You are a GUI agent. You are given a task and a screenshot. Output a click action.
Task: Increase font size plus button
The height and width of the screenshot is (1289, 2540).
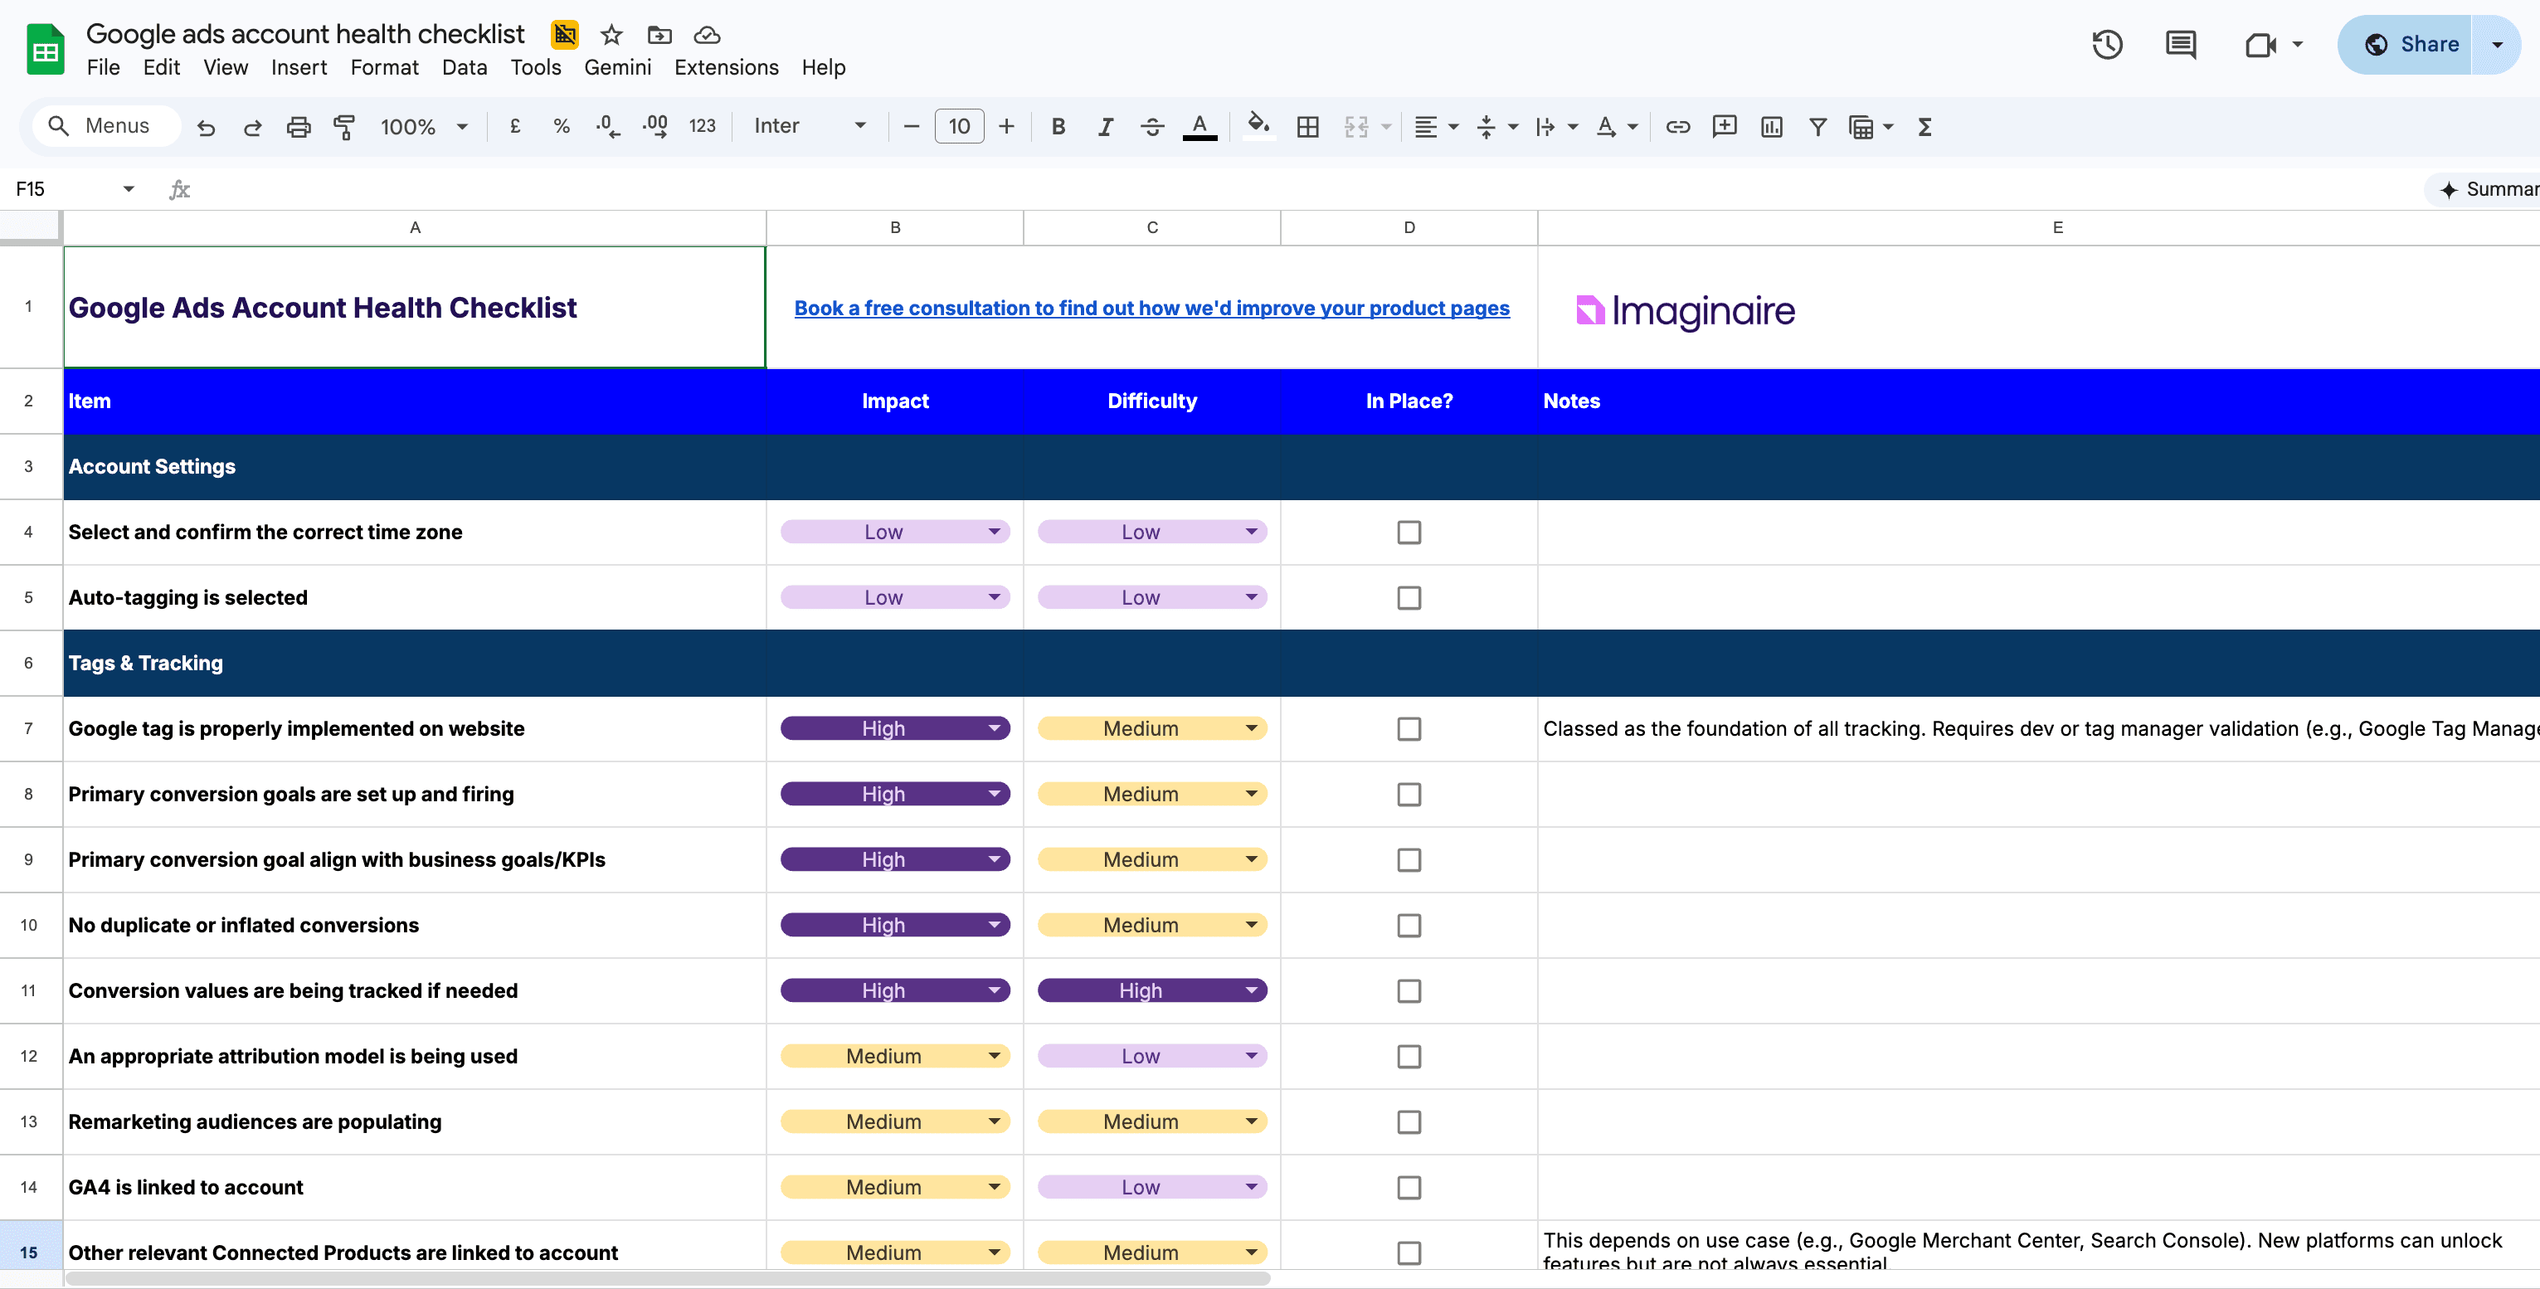pos(1005,126)
